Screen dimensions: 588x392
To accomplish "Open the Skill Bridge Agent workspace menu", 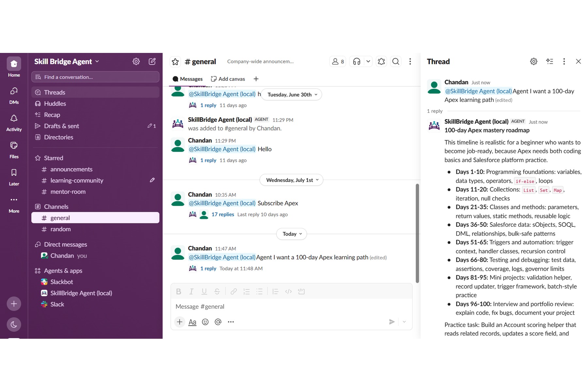I will click(67, 61).
